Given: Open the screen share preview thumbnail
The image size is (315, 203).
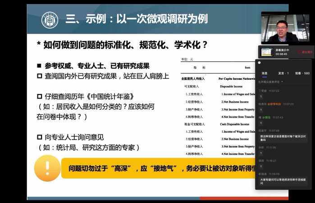Looking at the screenshot, I should (267, 52).
